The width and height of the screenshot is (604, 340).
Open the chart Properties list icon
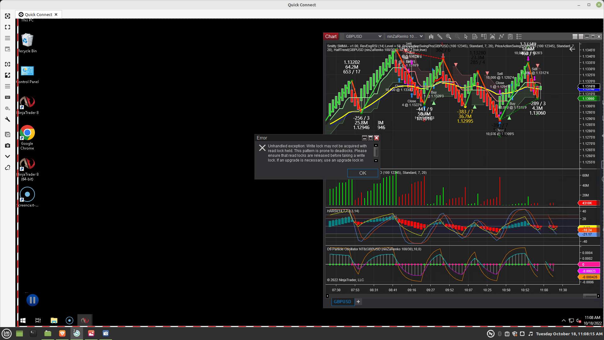point(519,37)
